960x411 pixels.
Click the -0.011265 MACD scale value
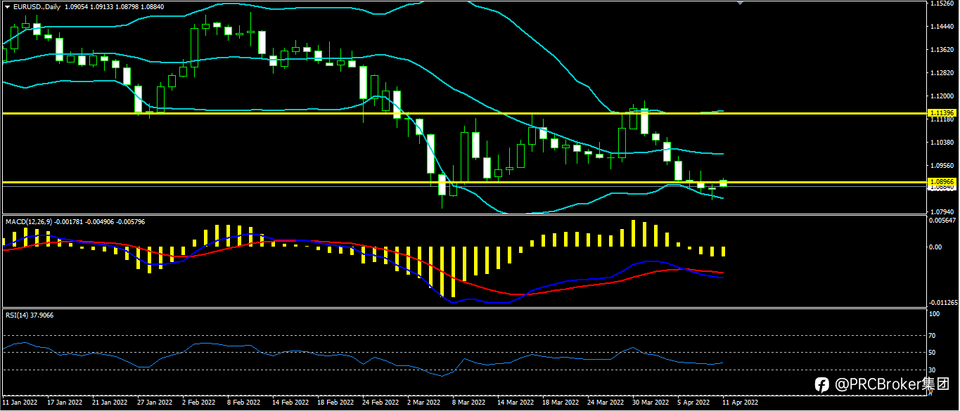point(942,302)
